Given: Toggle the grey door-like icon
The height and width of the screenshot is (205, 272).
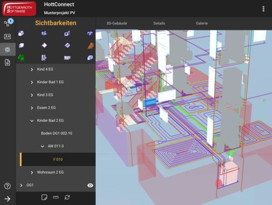Looking at the screenshot, I should tap(44, 58).
